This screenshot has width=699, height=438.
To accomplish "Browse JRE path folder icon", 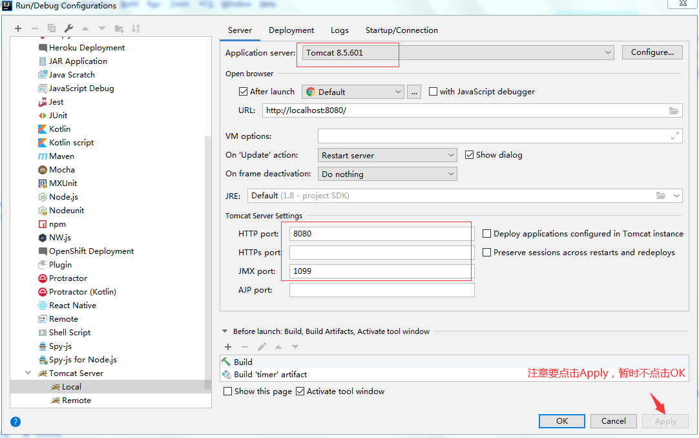I will (661, 196).
